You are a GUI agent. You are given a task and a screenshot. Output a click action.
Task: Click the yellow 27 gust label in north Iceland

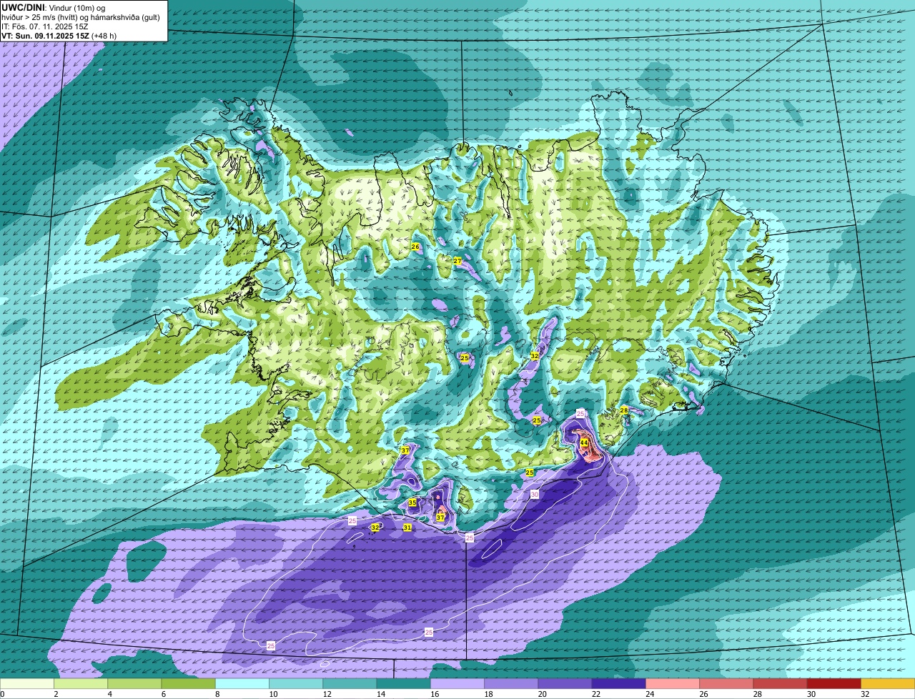(x=457, y=262)
